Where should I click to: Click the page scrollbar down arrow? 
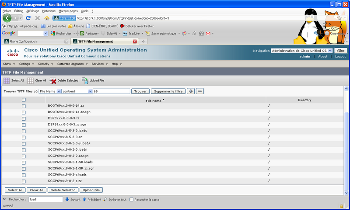pos(346,193)
